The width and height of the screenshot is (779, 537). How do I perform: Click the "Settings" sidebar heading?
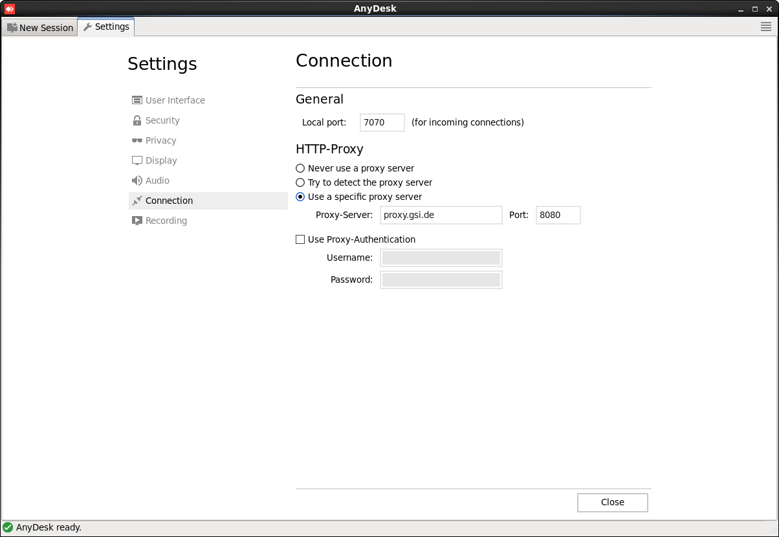point(162,64)
